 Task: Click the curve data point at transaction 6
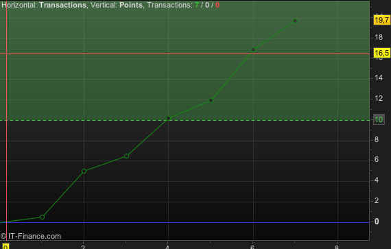pos(253,50)
